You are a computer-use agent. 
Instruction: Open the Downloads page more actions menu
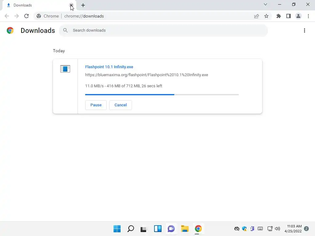click(305, 30)
